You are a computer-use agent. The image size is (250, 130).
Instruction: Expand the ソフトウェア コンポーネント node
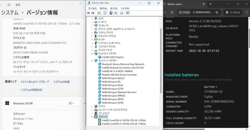[x=92, y=43]
